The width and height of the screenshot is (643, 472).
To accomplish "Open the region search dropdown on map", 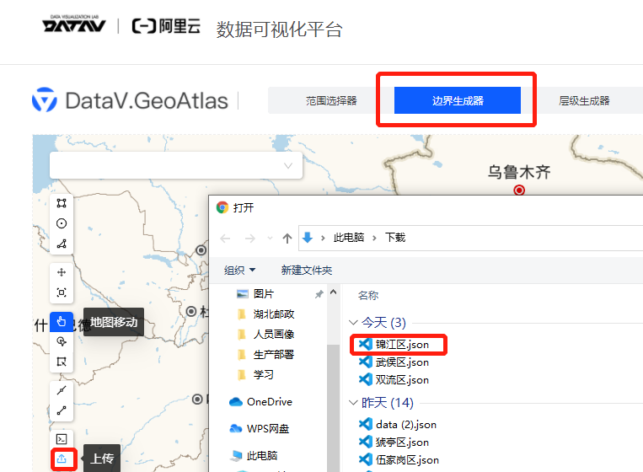I will click(176, 165).
